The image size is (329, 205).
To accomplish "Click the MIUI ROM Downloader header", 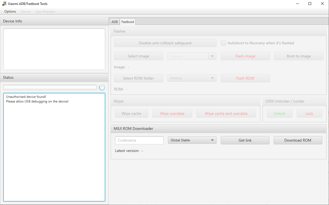I will tap(218, 128).
